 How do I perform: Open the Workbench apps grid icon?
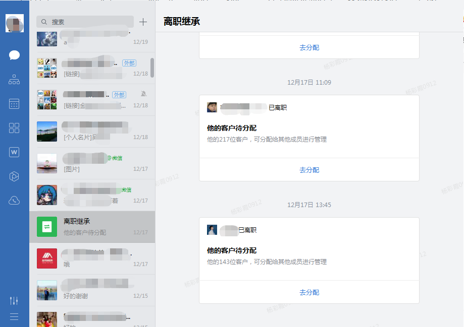pyautogui.click(x=14, y=128)
